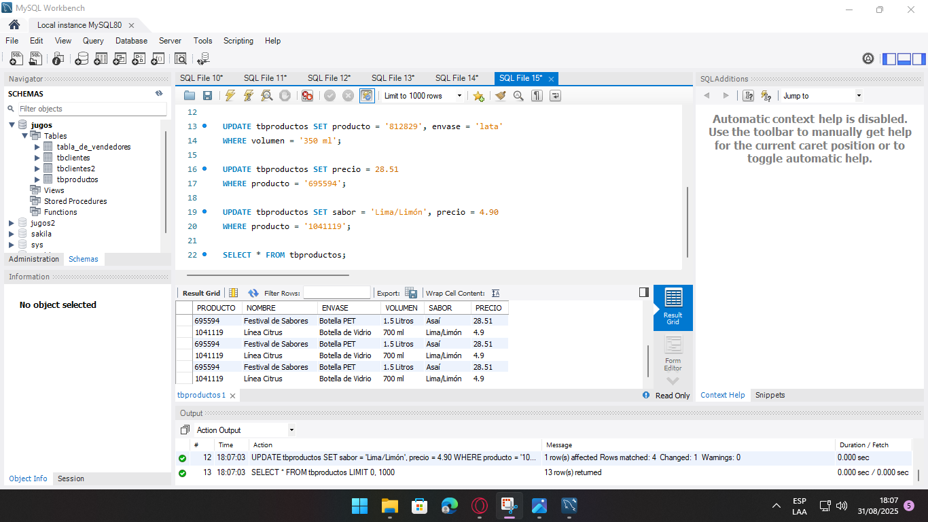Toggle automatic context help icon
The image size is (928, 522).
(x=766, y=96)
